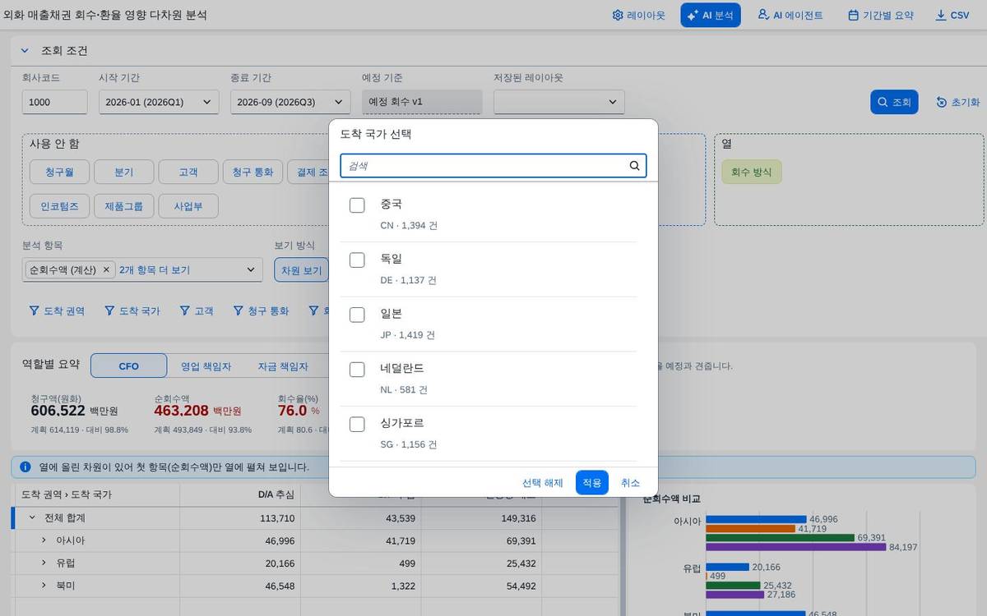Check the 네덜란드 checkbox
Viewport: 987px width, 616px height.
(357, 370)
